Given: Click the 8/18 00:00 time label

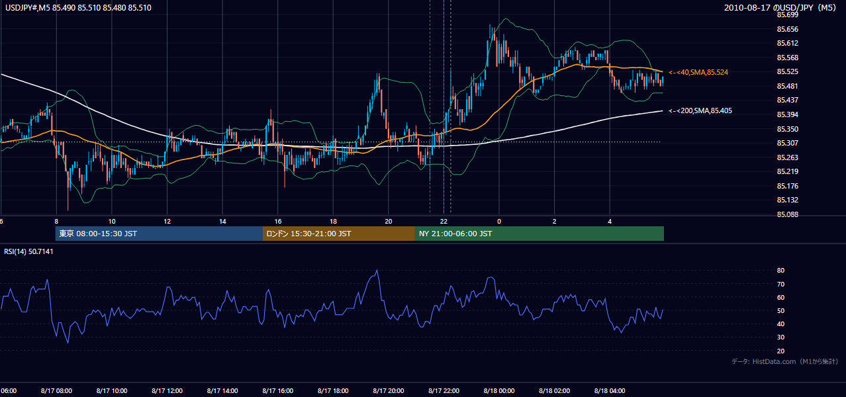Looking at the screenshot, I should [x=499, y=390].
